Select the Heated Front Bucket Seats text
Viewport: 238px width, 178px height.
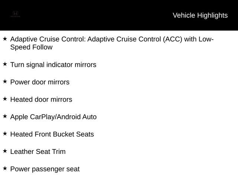click(x=52, y=134)
